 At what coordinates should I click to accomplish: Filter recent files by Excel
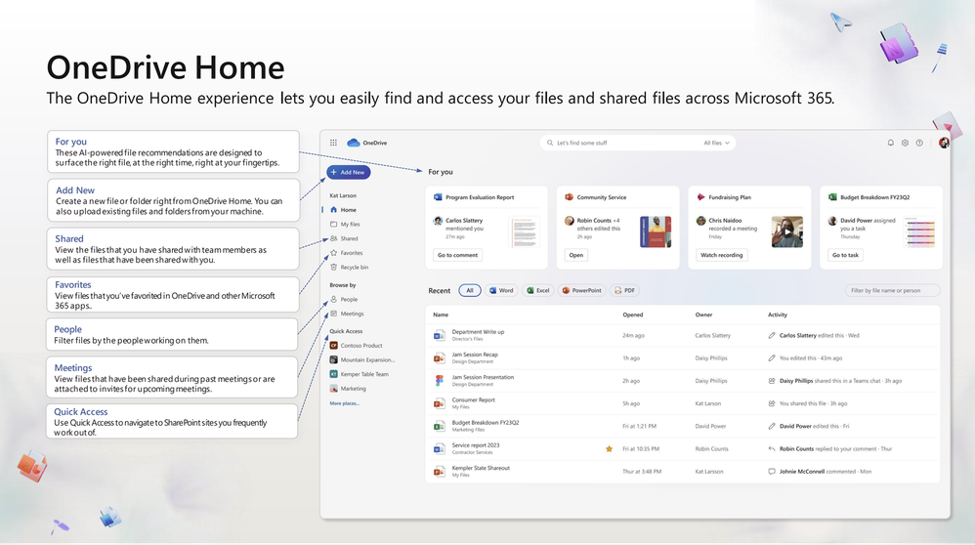click(538, 290)
